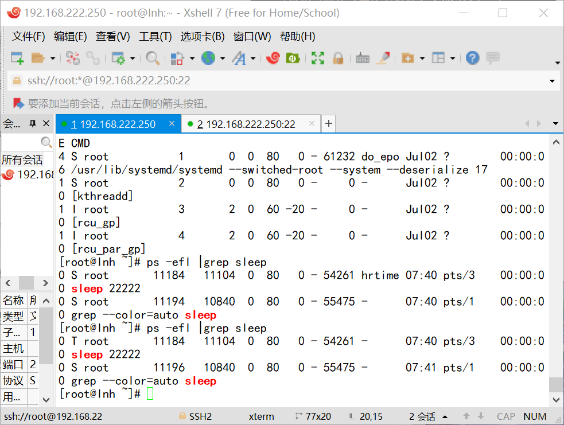
Task: Expand the new folder icon dropdown arrow
Action: point(422,59)
